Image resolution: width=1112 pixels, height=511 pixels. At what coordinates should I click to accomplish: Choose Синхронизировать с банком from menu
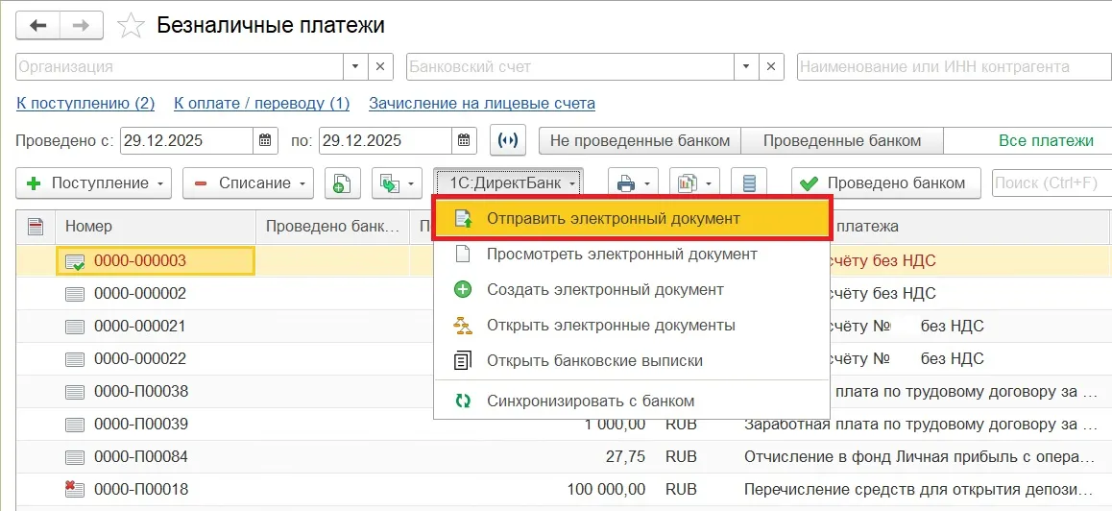pos(590,401)
